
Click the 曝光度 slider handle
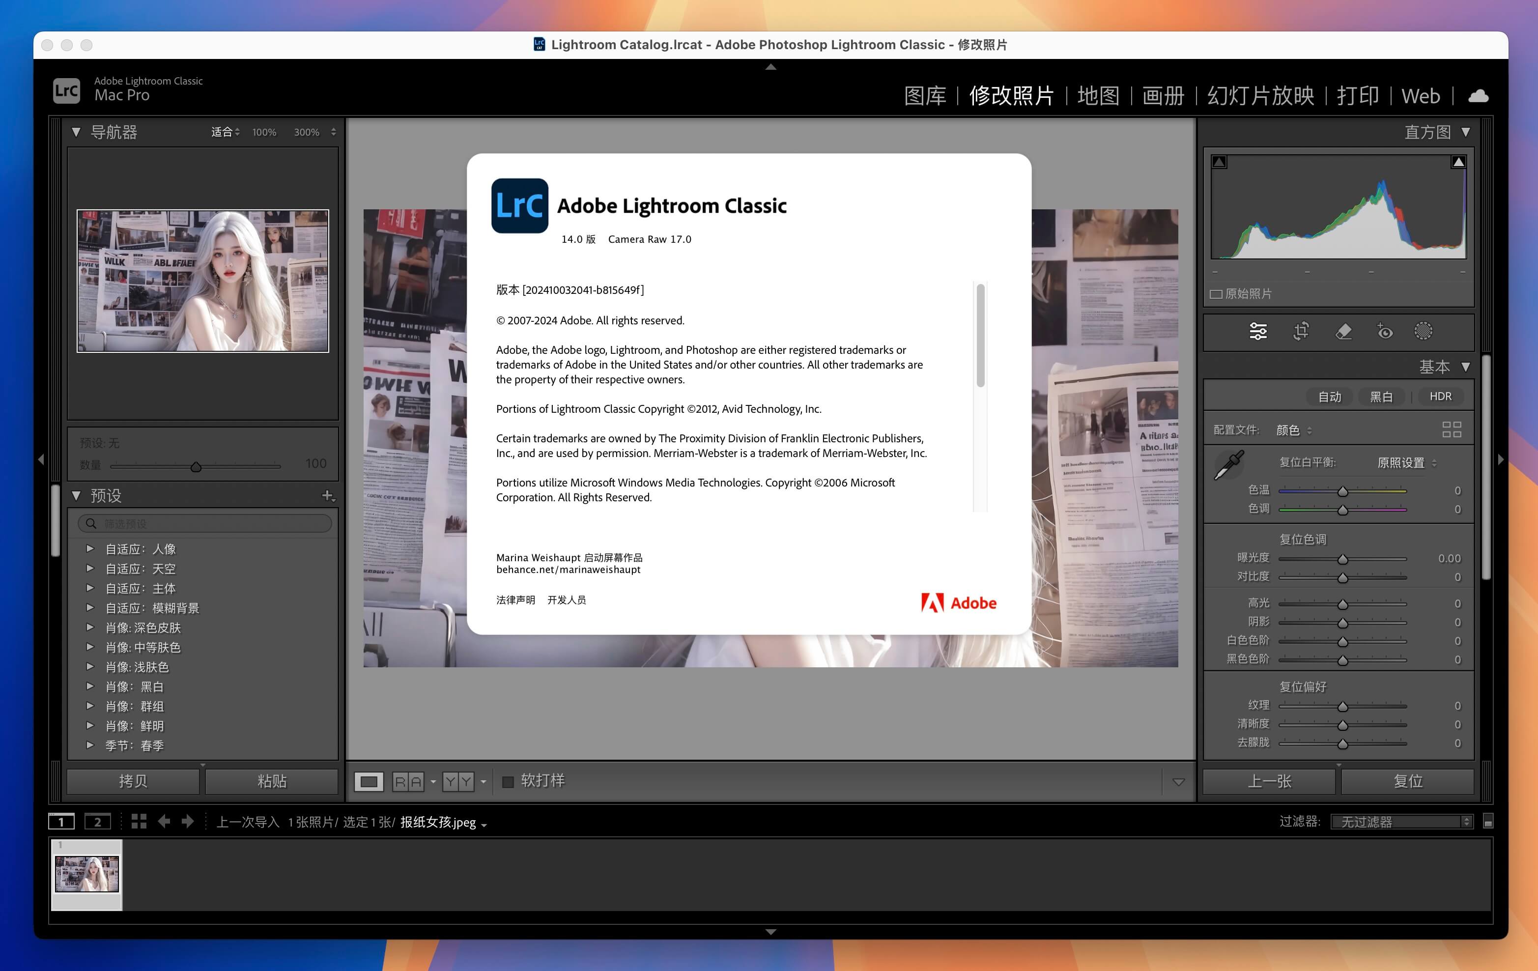[1342, 559]
